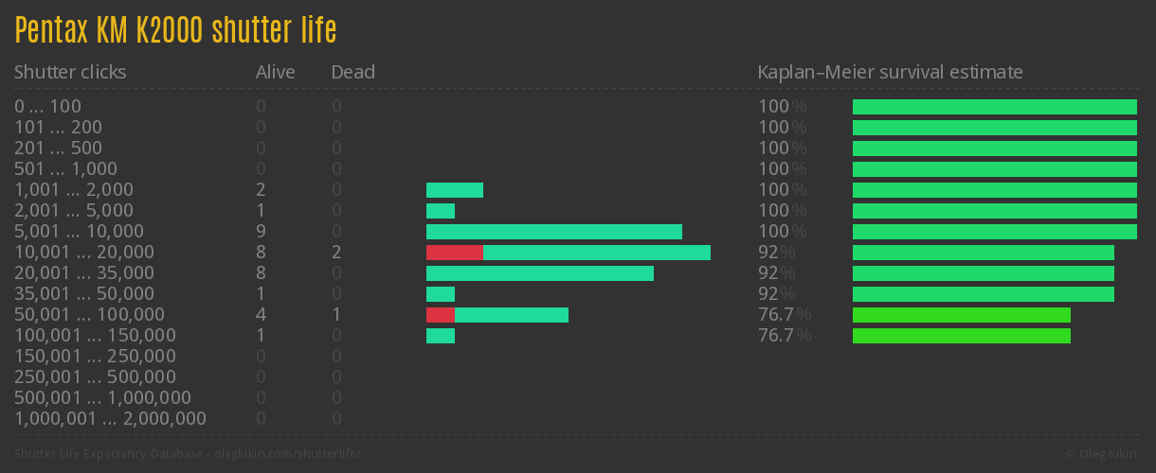This screenshot has width=1156, height=473.
Task: Select the Dead column header
Action: tap(352, 72)
